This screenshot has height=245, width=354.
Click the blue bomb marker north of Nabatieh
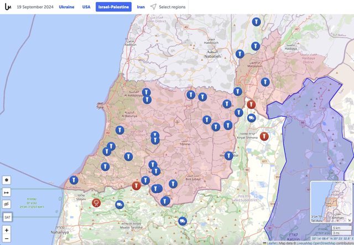click(255, 22)
